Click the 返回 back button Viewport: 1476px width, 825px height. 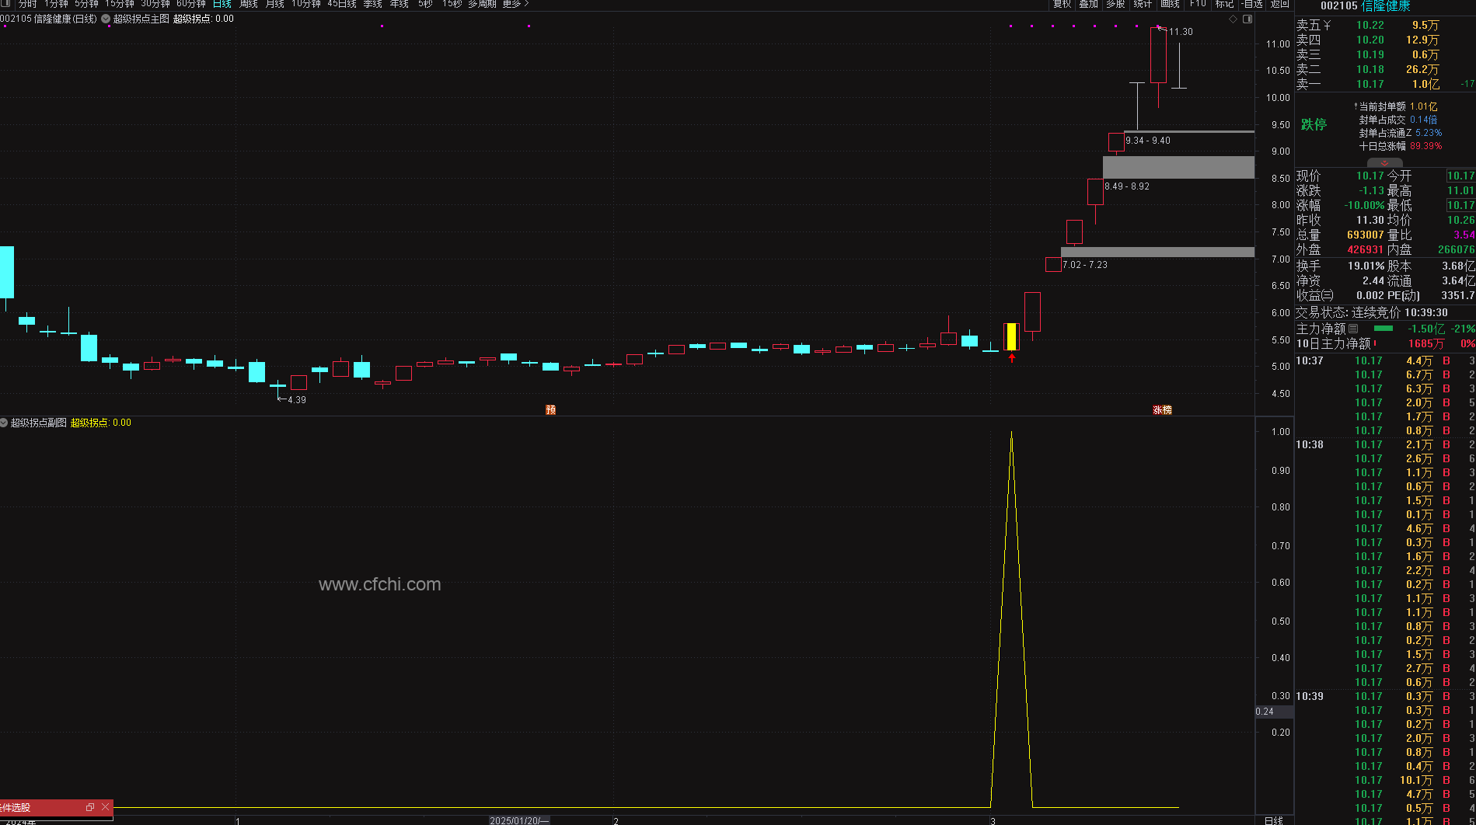point(1279,4)
